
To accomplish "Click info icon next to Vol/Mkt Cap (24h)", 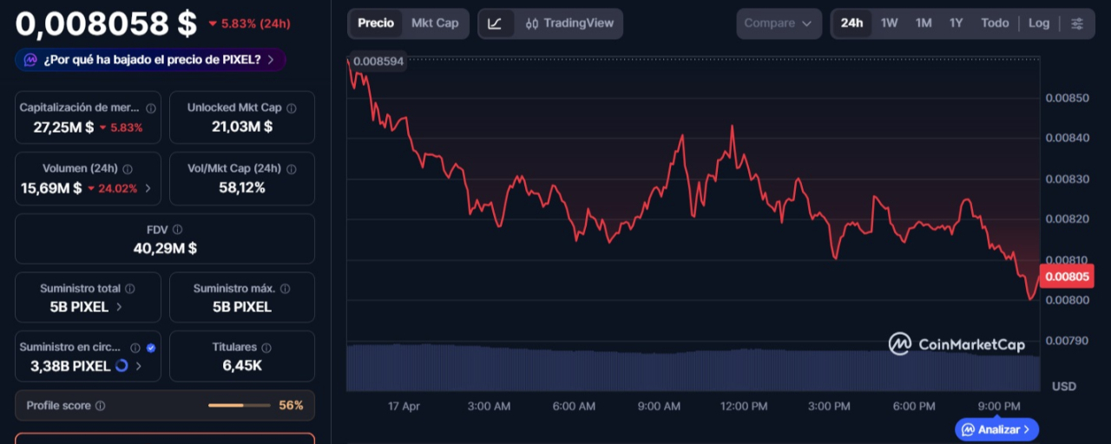I will 292,169.
